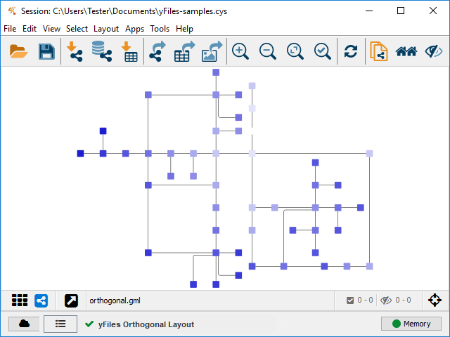Save the session with floppy disk icon
The height and width of the screenshot is (337, 450).
[x=46, y=52]
